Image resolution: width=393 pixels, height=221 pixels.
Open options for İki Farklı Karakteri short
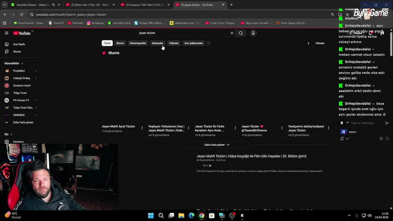tap(235, 128)
